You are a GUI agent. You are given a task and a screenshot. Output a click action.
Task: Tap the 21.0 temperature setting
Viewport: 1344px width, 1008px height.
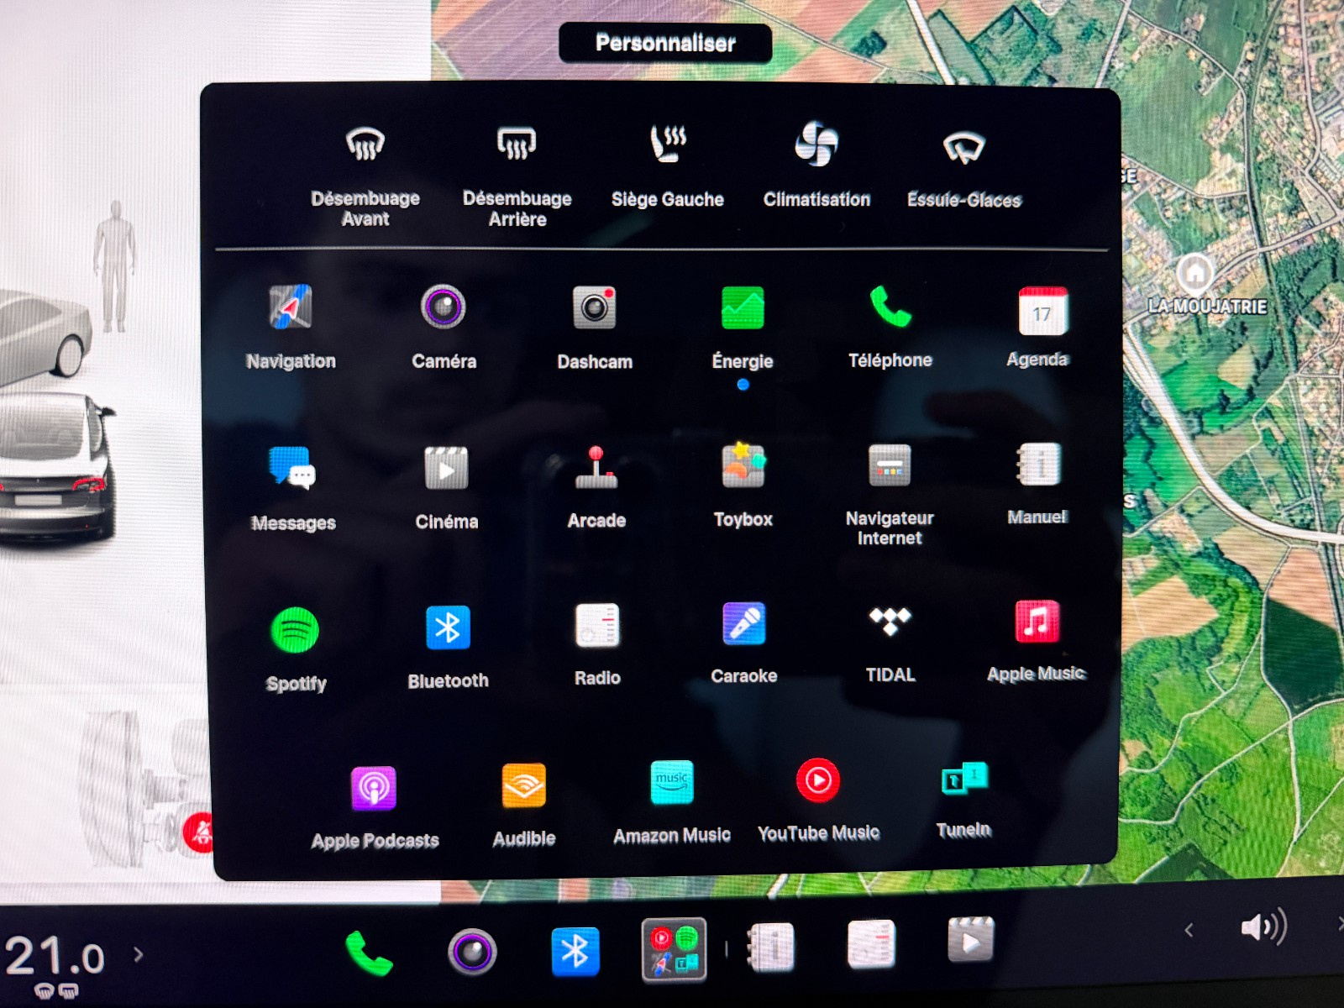pyautogui.click(x=55, y=958)
